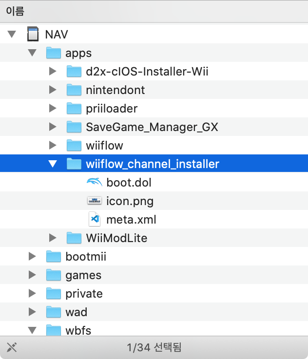Screen dimensions: 308x359
Task: Expand the wiiflow folder
Action: pyautogui.click(x=53, y=145)
